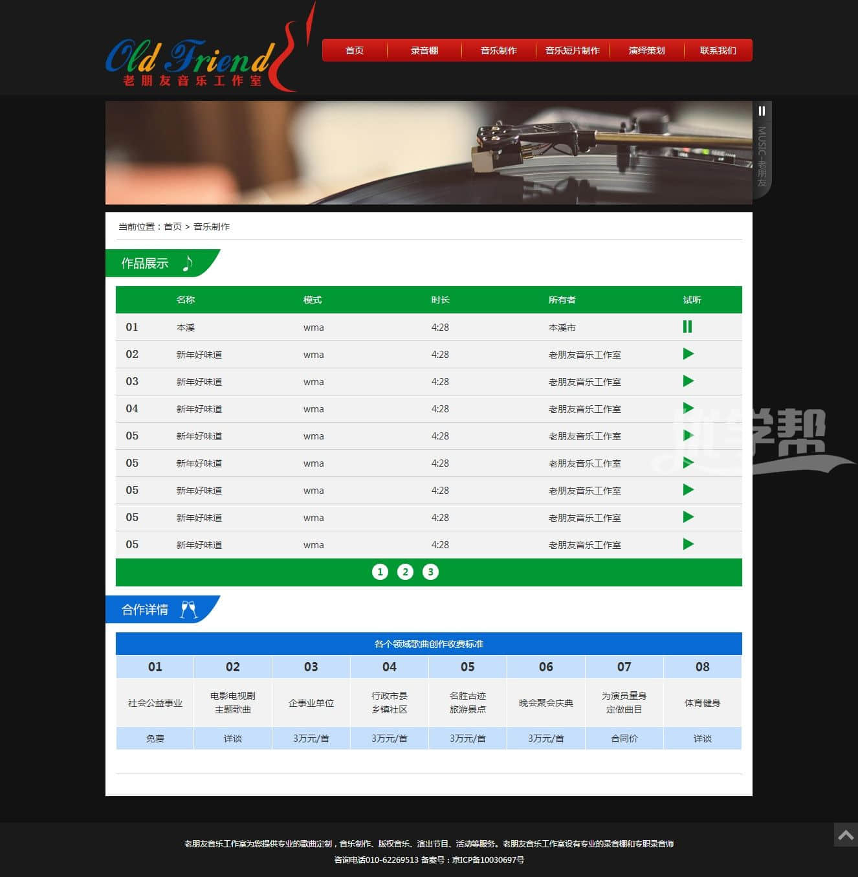Play the last track in the list
Viewport: 858px width, 877px height.
[x=688, y=544]
